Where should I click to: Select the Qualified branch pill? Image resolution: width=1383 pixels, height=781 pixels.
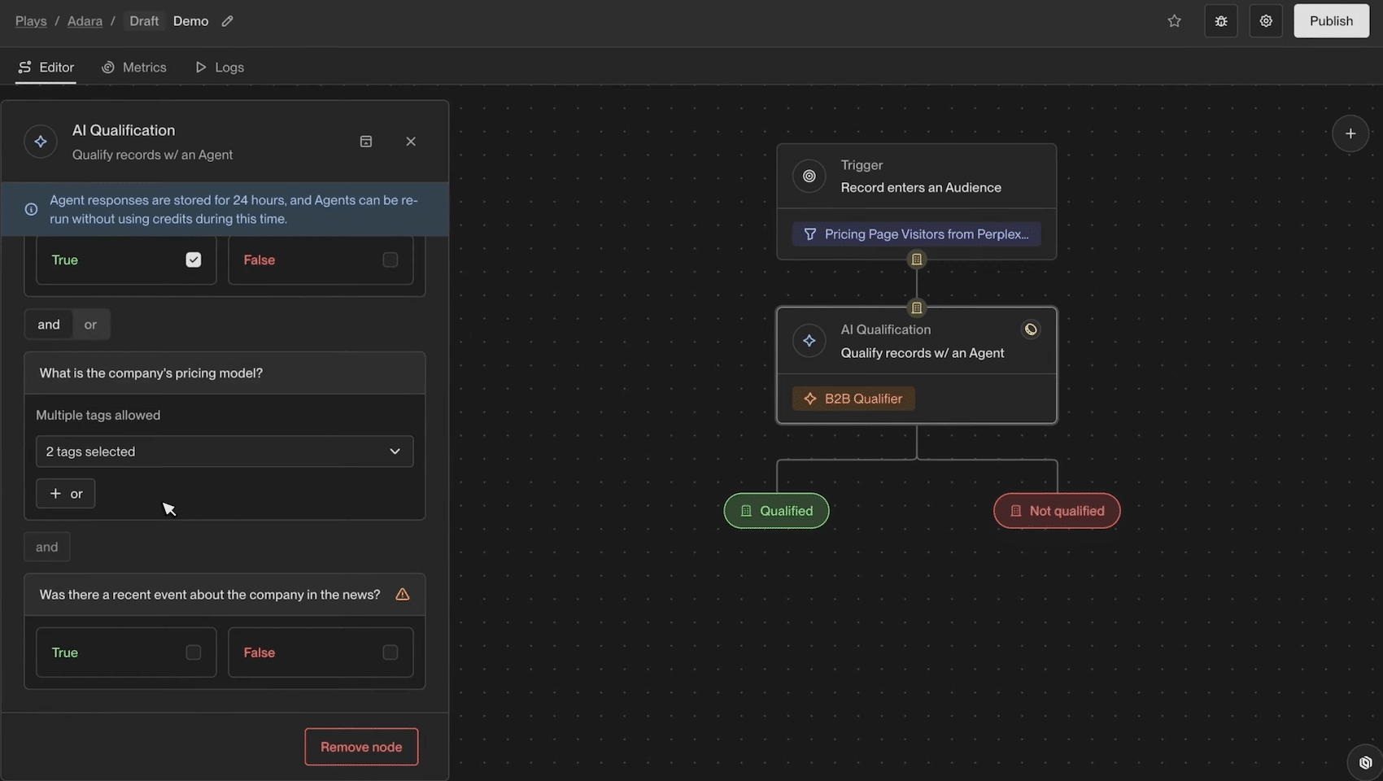coord(776,511)
